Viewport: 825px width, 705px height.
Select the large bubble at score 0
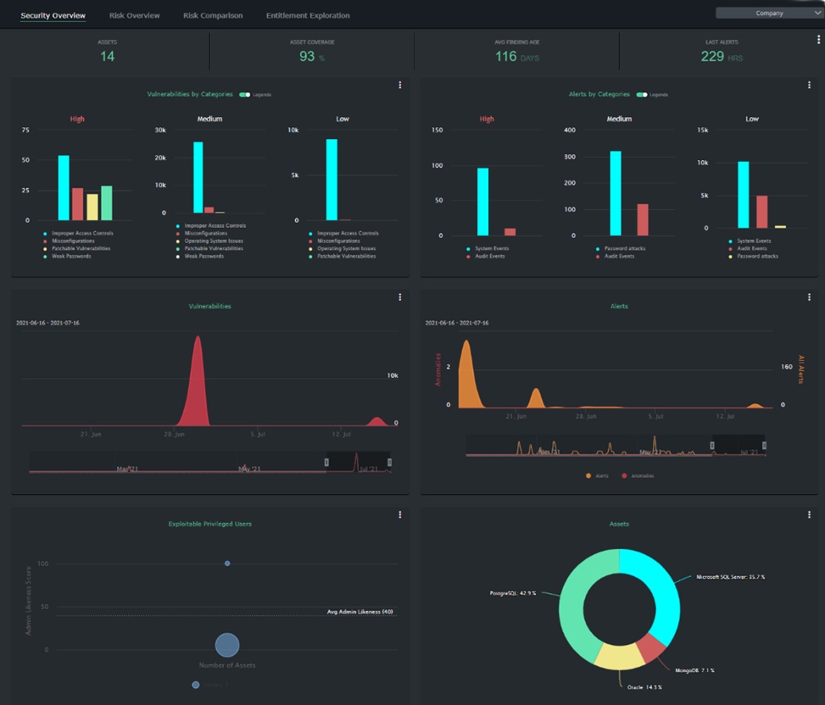coord(227,645)
